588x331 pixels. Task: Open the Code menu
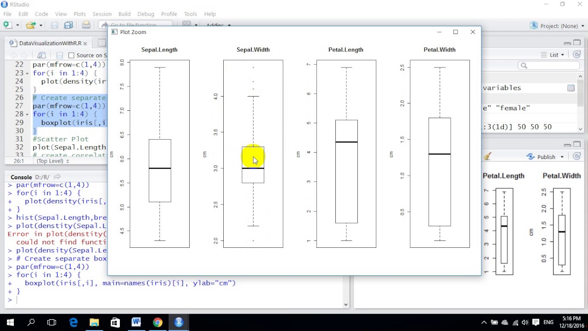coord(41,14)
